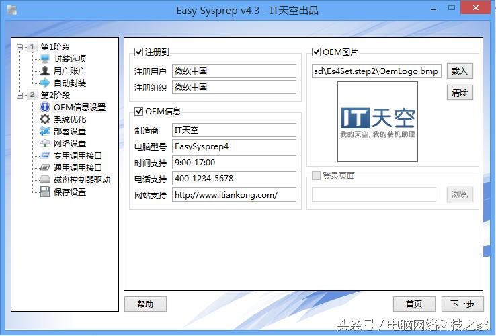The width and height of the screenshot is (496, 336).
Task: Collapse the 第2阶段 tree node
Action: (20, 95)
